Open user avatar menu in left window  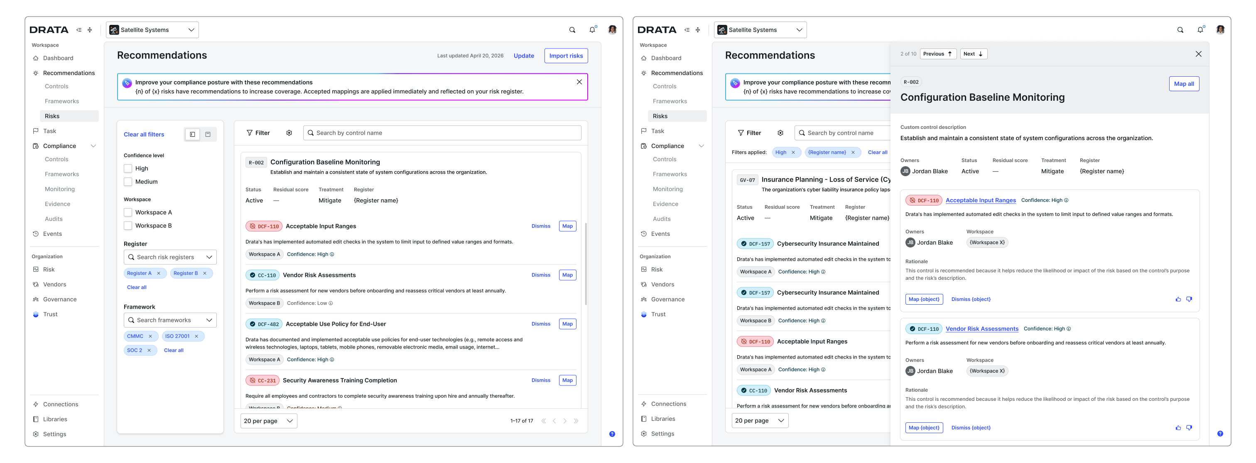[612, 30]
